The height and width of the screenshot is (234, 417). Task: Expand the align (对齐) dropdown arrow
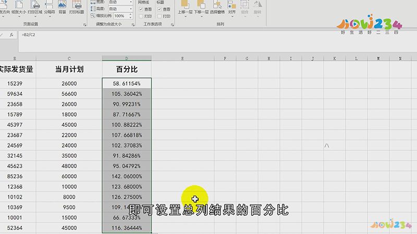point(232,17)
